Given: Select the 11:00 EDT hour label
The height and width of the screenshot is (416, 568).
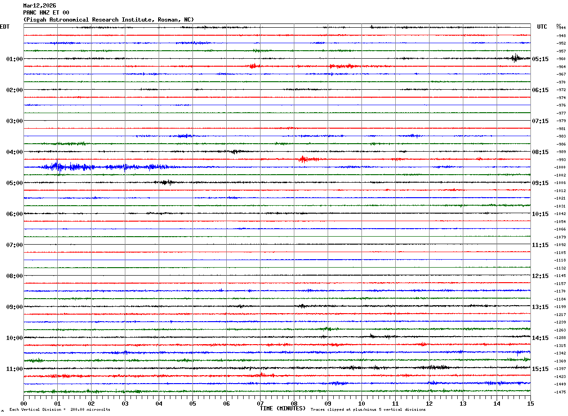Looking at the screenshot, I should pyautogui.click(x=15, y=369).
